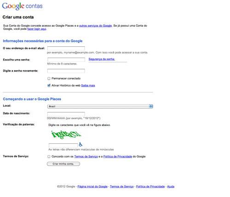Image resolution: width=230 pixels, height=197 pixels.
Task: Click heading Informações necessárias para a conta
Action: click(43, 41)
